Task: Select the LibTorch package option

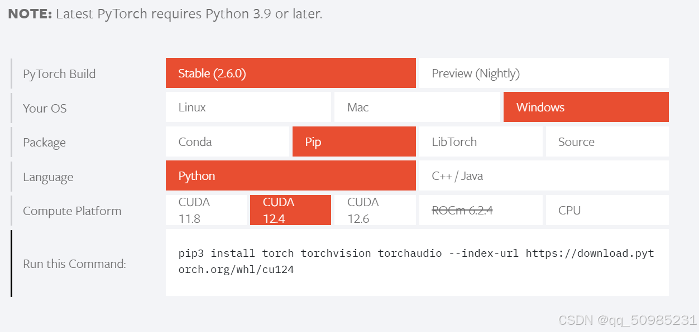Action: [481, 141]
